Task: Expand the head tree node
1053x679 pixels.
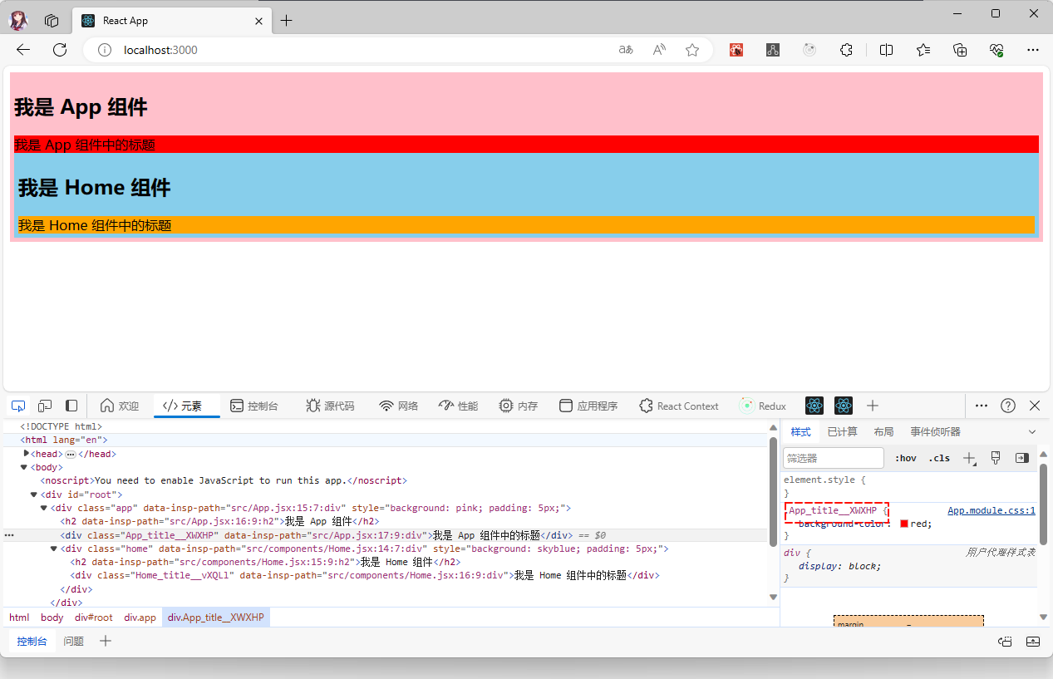Action: [x=26, y=454]
